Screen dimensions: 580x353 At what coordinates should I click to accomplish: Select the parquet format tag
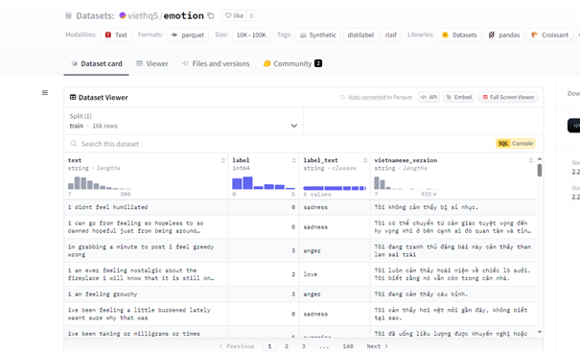tap(188, 35)
